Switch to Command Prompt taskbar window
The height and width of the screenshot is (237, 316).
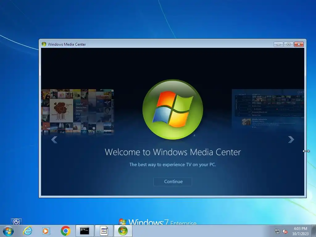pos(85,231)
